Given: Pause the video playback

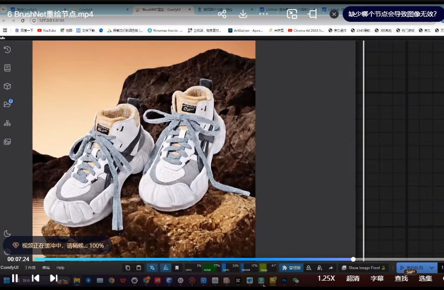Looking at the screenshot, I should [15, 278].
